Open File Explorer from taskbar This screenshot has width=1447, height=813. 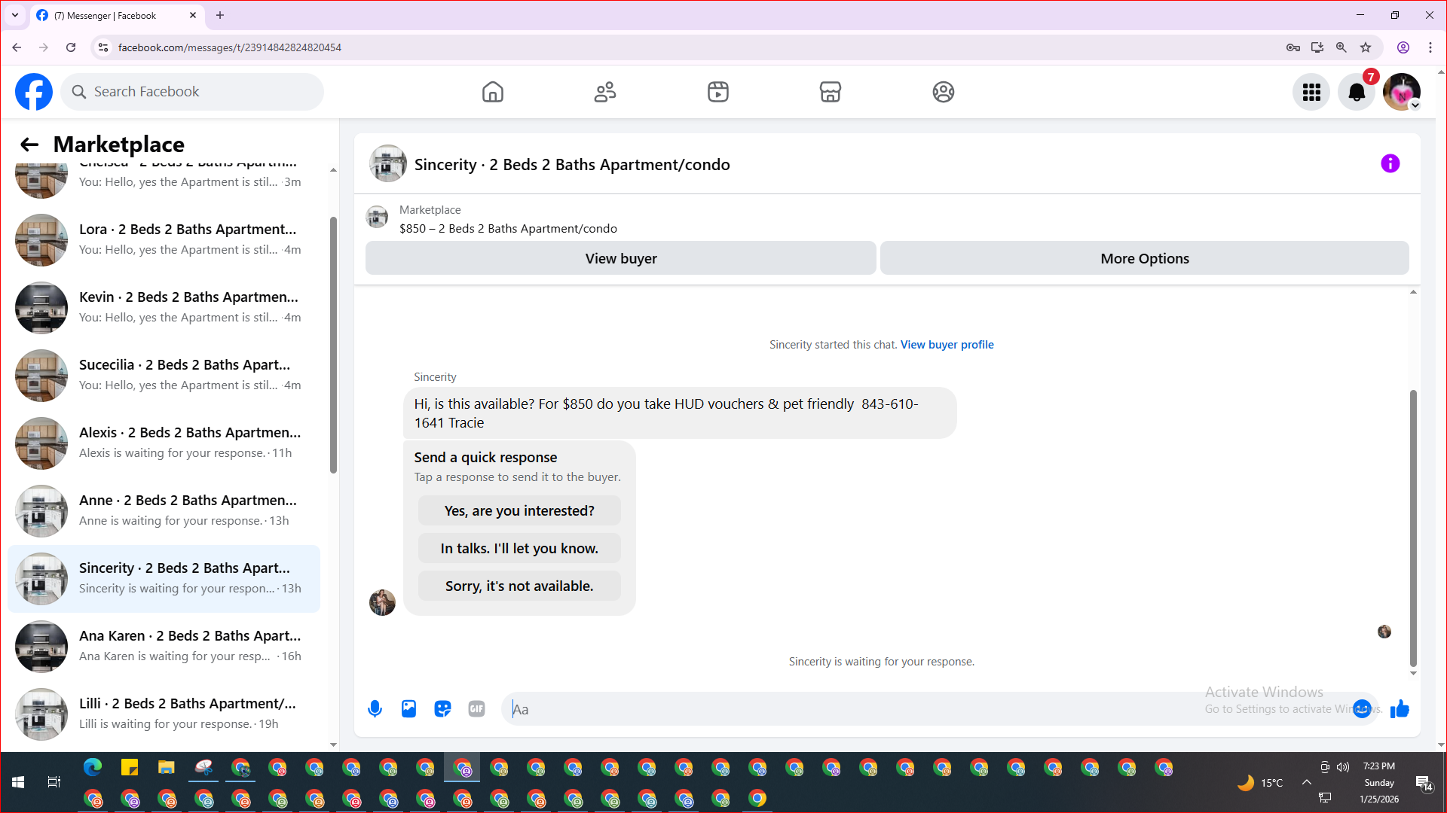tap(167, 768)
